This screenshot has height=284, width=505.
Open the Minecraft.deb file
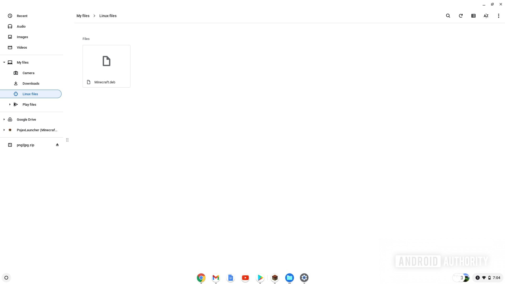[x=106, y=66]
